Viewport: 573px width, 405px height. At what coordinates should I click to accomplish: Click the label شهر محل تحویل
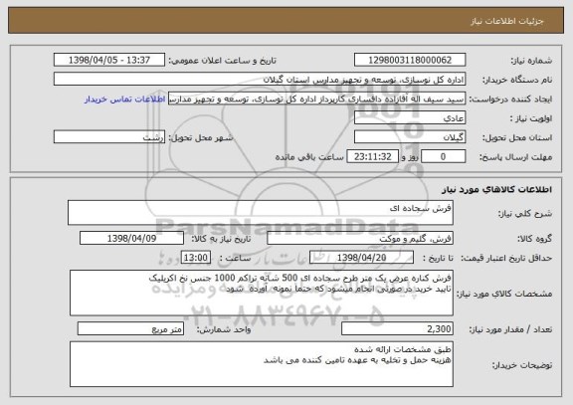(x=201, y=137)
